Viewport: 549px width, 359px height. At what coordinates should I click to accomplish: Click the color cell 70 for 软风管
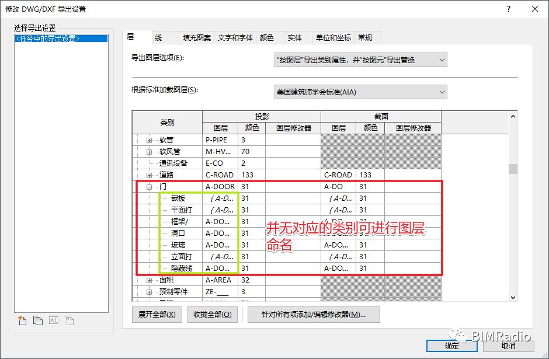coord(252,152)
